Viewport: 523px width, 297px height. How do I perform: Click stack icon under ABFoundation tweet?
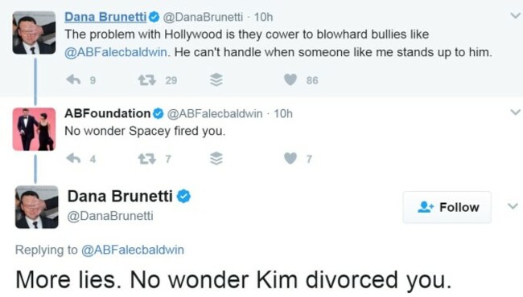[x=216, y=159]
